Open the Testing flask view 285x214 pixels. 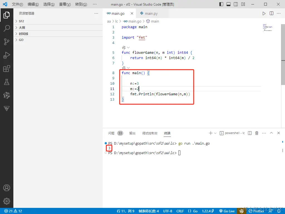[x=7, y=82]
